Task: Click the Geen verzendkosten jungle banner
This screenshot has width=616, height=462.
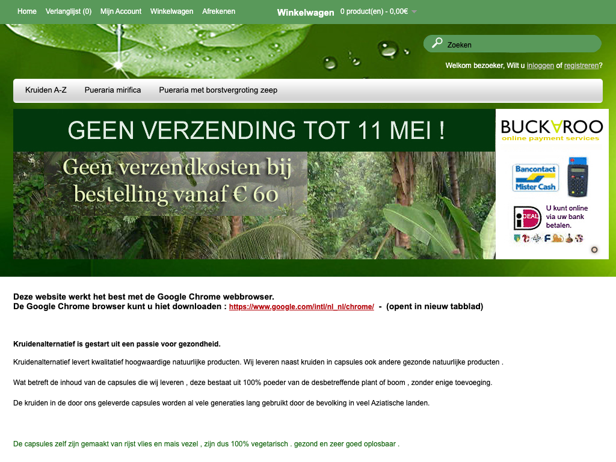Action: (x=254, y=205)
